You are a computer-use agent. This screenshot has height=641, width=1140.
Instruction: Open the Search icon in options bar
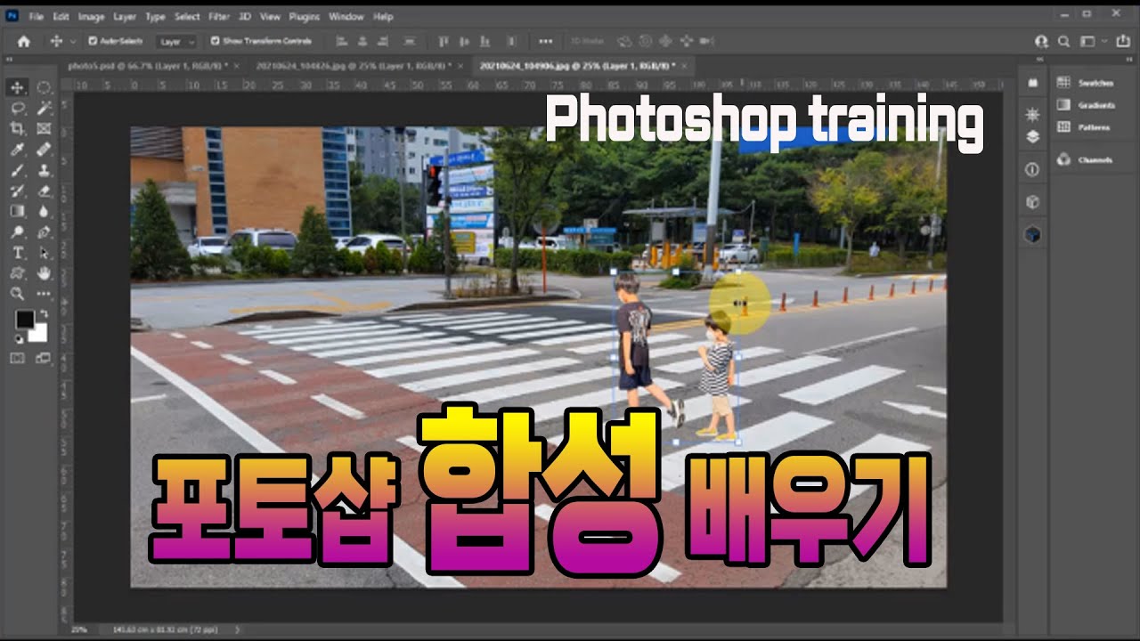pos(1063,41)
